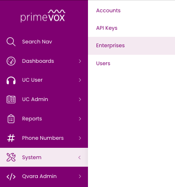This screenshot has width=175, height=187.
Task: Click the UC Admin desk phone icon
Action: tap(11, 100)
